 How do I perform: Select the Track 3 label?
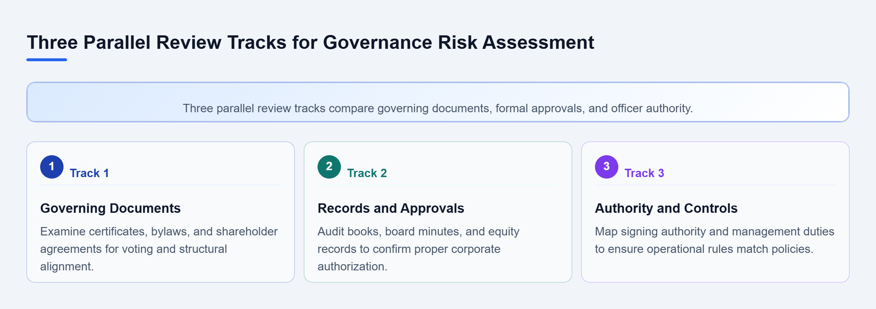coord(644,173)
